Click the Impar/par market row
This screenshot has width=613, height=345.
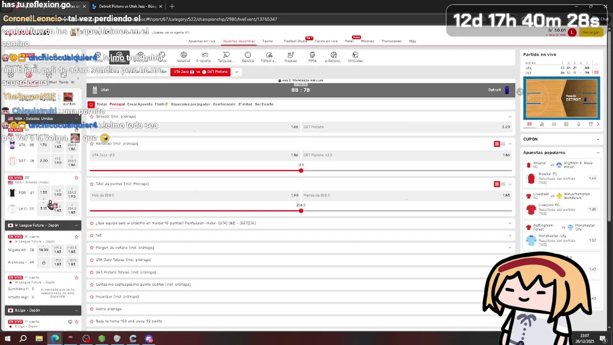pyautogui.click(x=300, y=297)
